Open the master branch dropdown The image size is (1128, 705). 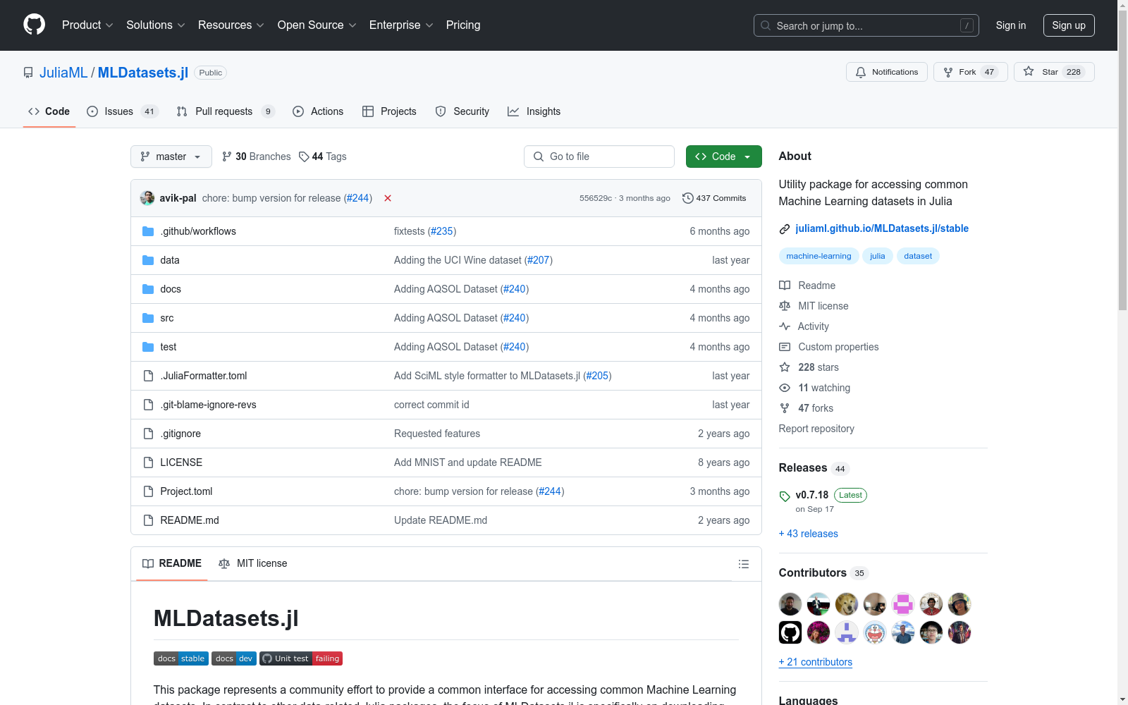pos(171,157)
